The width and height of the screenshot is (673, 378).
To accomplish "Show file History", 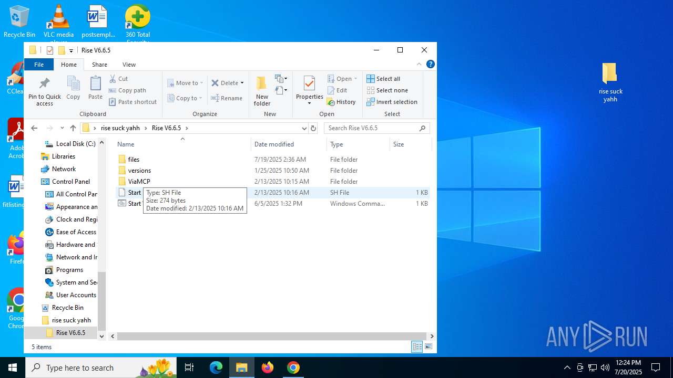I will coord(341,102).
